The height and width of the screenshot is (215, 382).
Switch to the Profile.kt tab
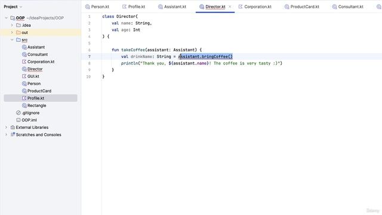[x=134, y=7]
